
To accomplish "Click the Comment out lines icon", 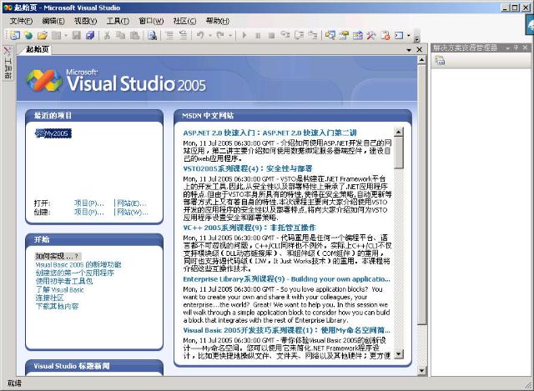I will (169, 35).
